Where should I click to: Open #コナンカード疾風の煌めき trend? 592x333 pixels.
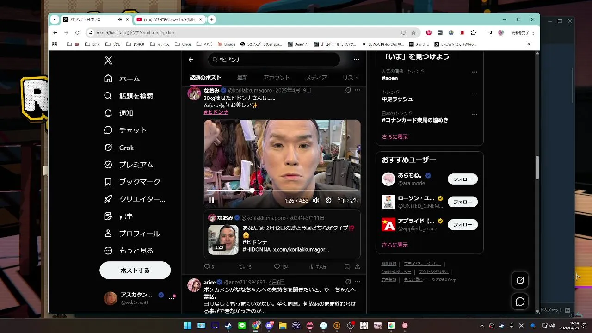point(414,120)
